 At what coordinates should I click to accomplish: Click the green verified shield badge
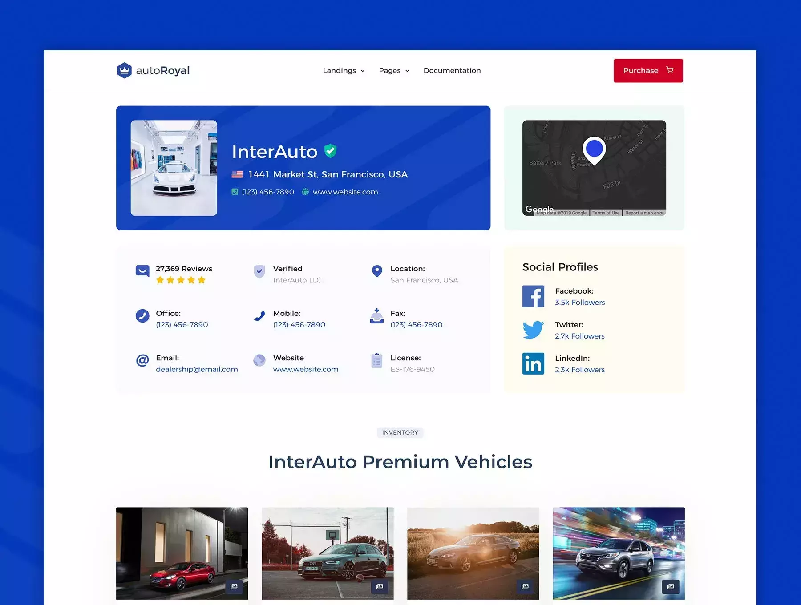coord(330,151)
